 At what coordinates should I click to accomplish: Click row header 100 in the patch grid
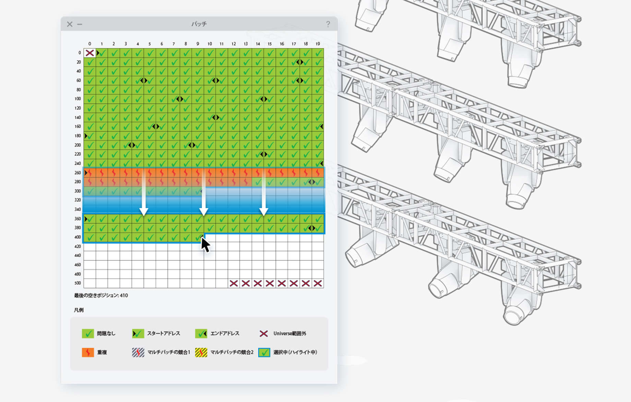[78, 99]
